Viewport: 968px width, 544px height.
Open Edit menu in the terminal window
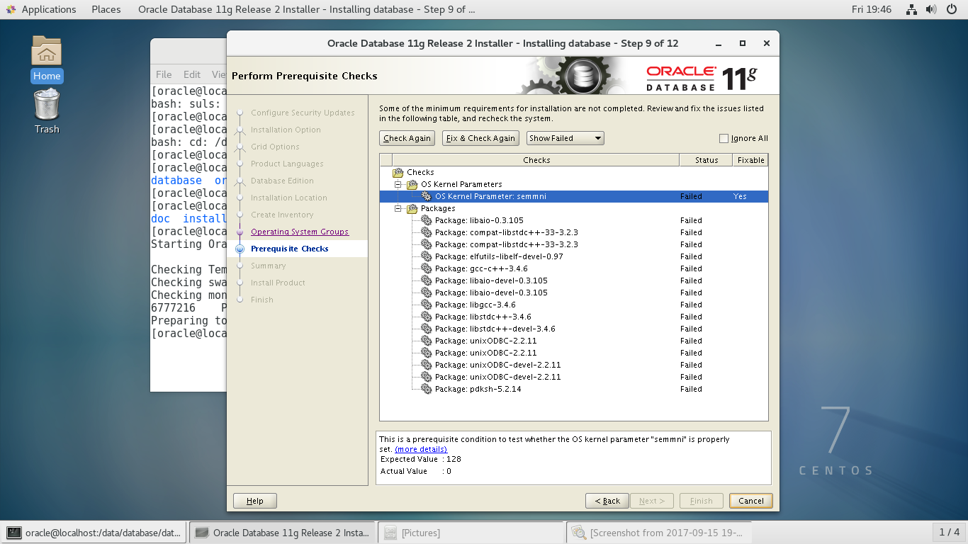pos(192,74)
